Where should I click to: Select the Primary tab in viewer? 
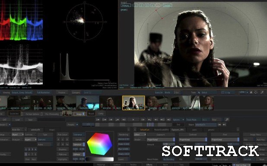pos(126,6)
